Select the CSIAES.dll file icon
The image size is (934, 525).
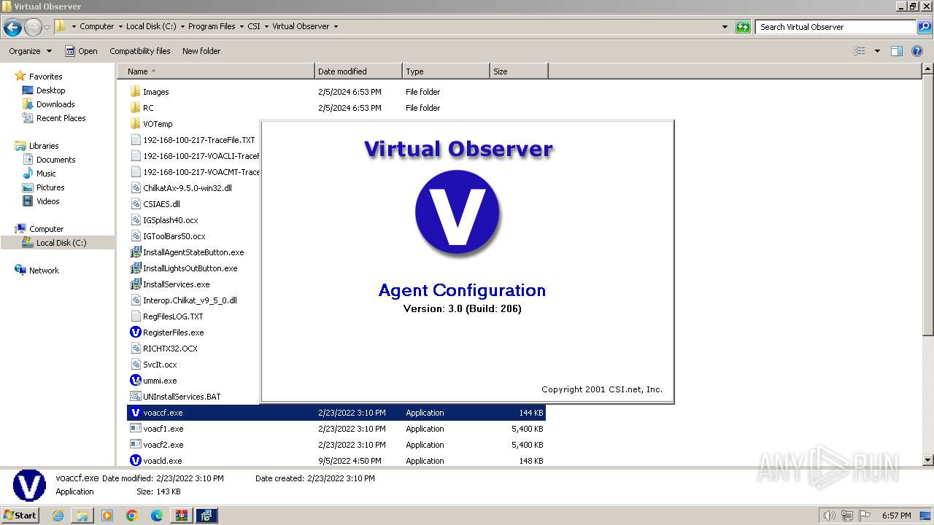(135, 204)
